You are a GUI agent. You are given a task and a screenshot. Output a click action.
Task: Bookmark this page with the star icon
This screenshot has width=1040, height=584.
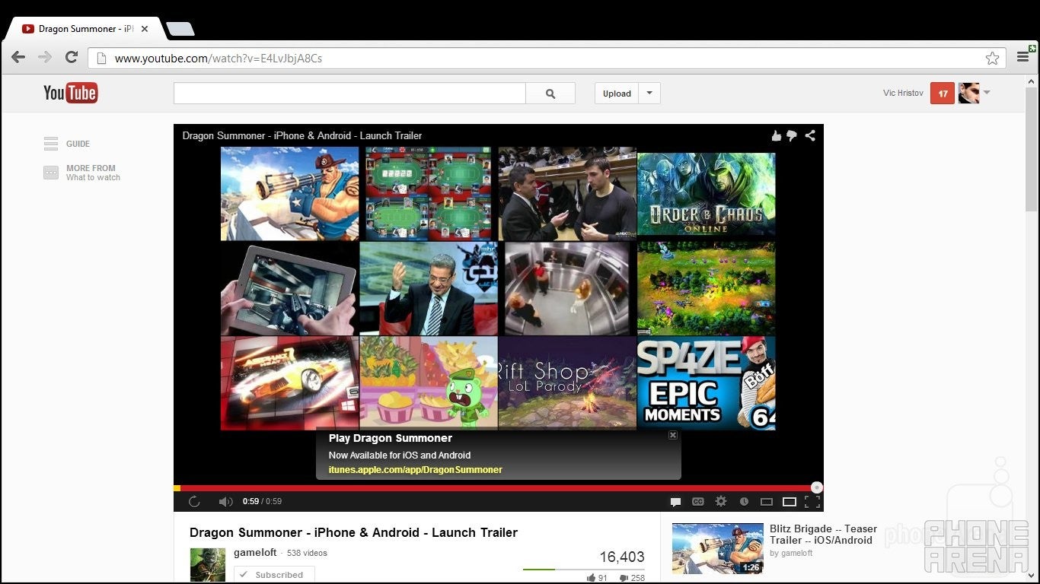[992, 59]
